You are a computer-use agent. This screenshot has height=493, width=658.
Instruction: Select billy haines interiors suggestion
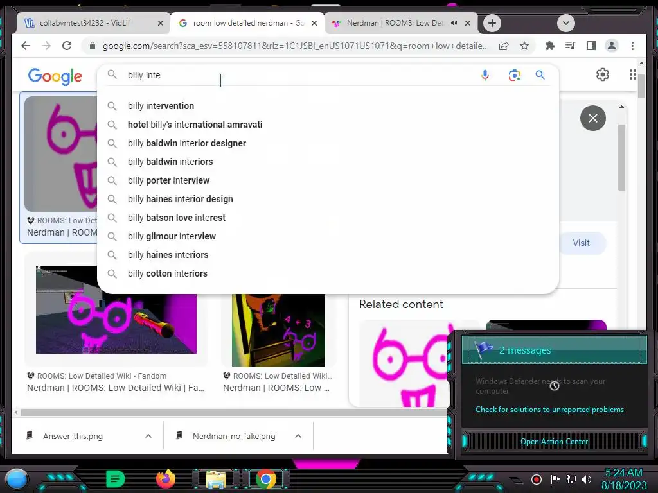328,255
